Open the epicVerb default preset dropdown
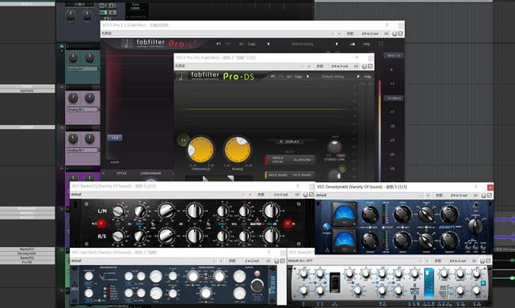 click(143, 260)
